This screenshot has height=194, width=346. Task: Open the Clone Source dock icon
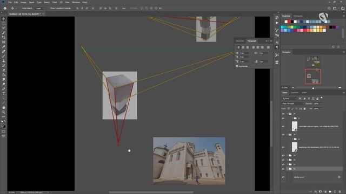click(277, 62)
